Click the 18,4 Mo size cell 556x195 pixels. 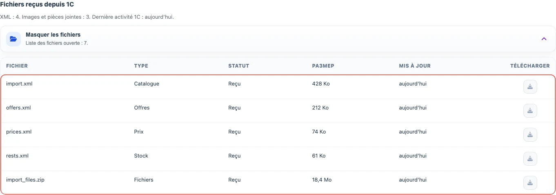coord(322,180)
